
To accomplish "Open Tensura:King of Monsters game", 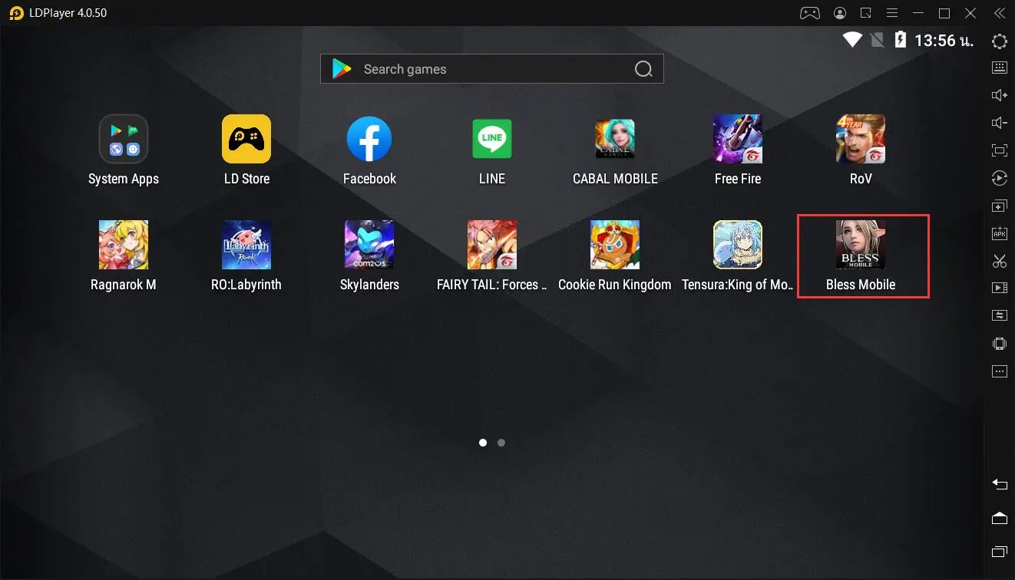I will pos(738,245).
